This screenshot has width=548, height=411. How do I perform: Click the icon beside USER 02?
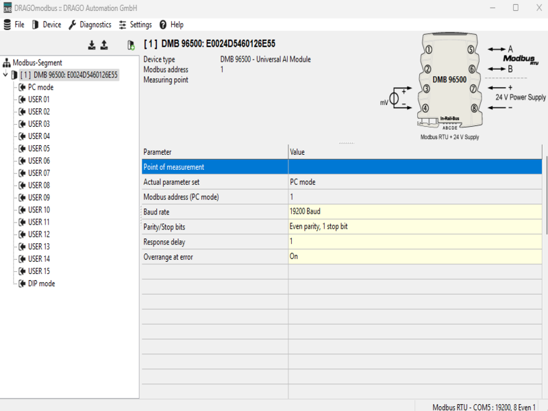pos(22,112)
